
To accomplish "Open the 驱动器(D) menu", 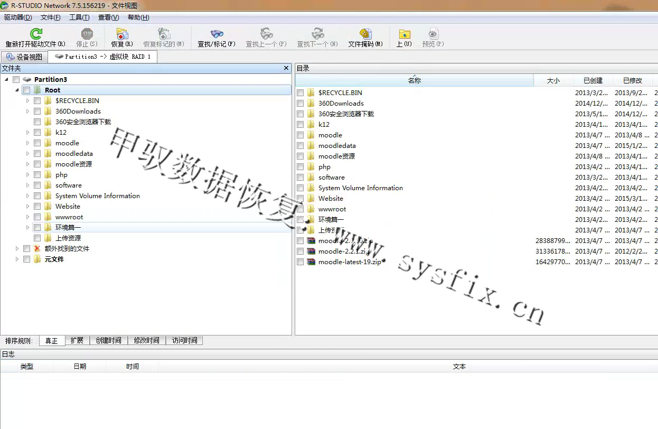I will click(18, 17).
